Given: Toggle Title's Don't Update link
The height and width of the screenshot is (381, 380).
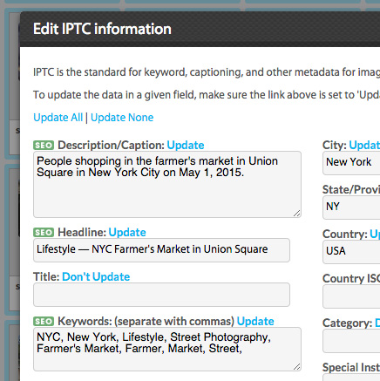Looking at the screenshot, I should click(x=96, y=276).
